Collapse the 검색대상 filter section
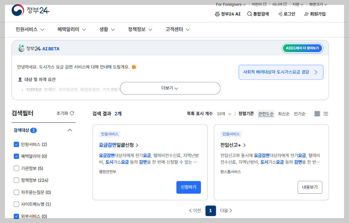Image resolution: width=349 pixels, height=223 pixels. [70, 130]
